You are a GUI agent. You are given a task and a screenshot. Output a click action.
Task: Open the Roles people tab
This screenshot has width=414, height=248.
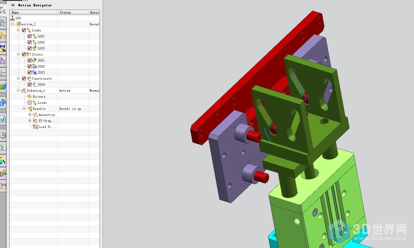point(3,173)
